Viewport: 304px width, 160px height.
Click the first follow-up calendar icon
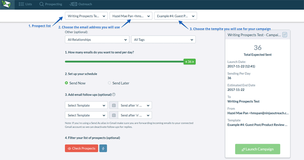coord(114,105)
